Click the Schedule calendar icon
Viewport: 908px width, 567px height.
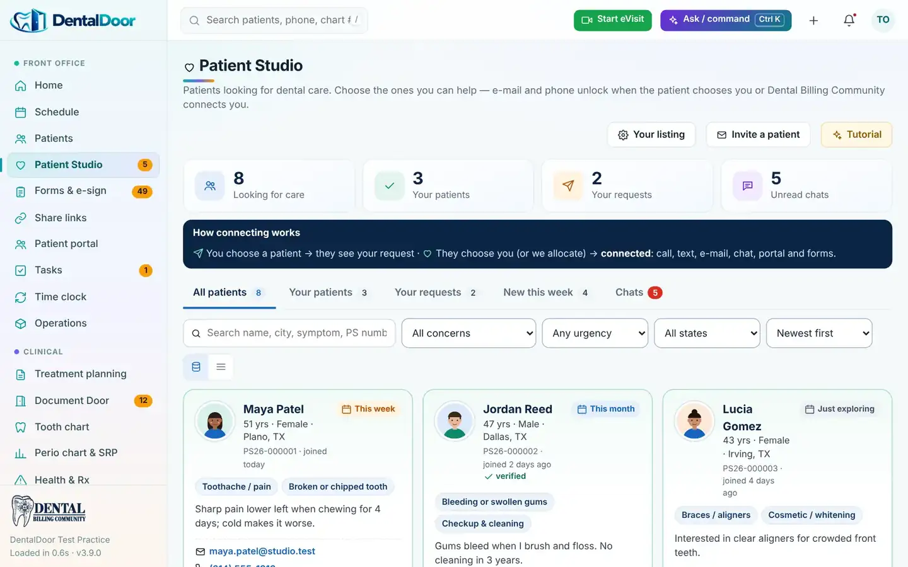21,112
